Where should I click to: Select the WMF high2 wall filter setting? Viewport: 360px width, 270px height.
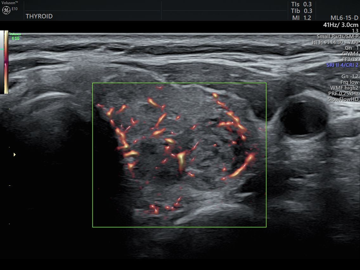pyautogui.click(x=344, y=88)
